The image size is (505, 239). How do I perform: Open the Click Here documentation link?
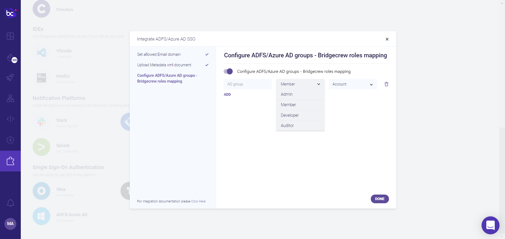tap(198, 201)
